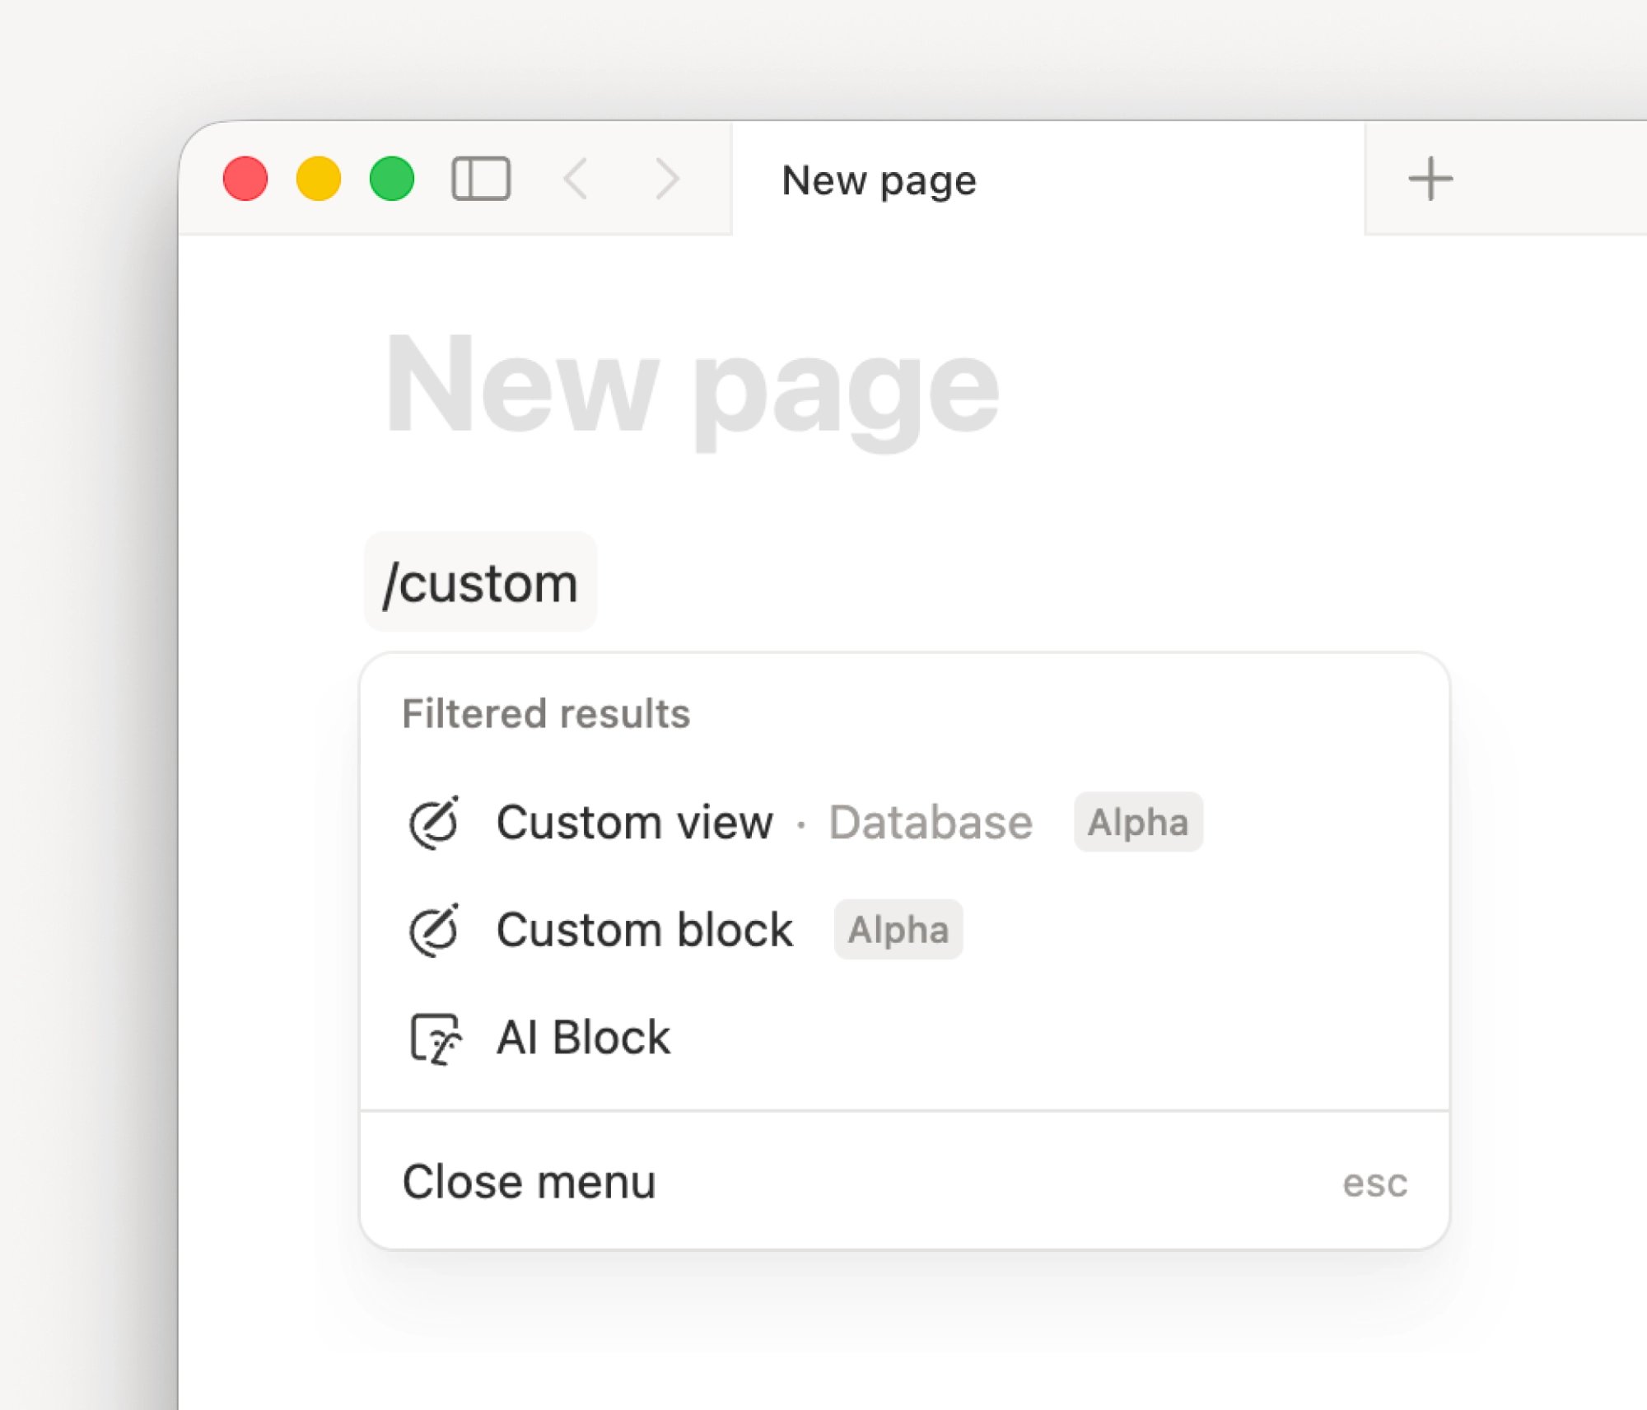1647x1410 pixels.
Task: Choose Custom block menu entry
Action: tap(904, 930)
